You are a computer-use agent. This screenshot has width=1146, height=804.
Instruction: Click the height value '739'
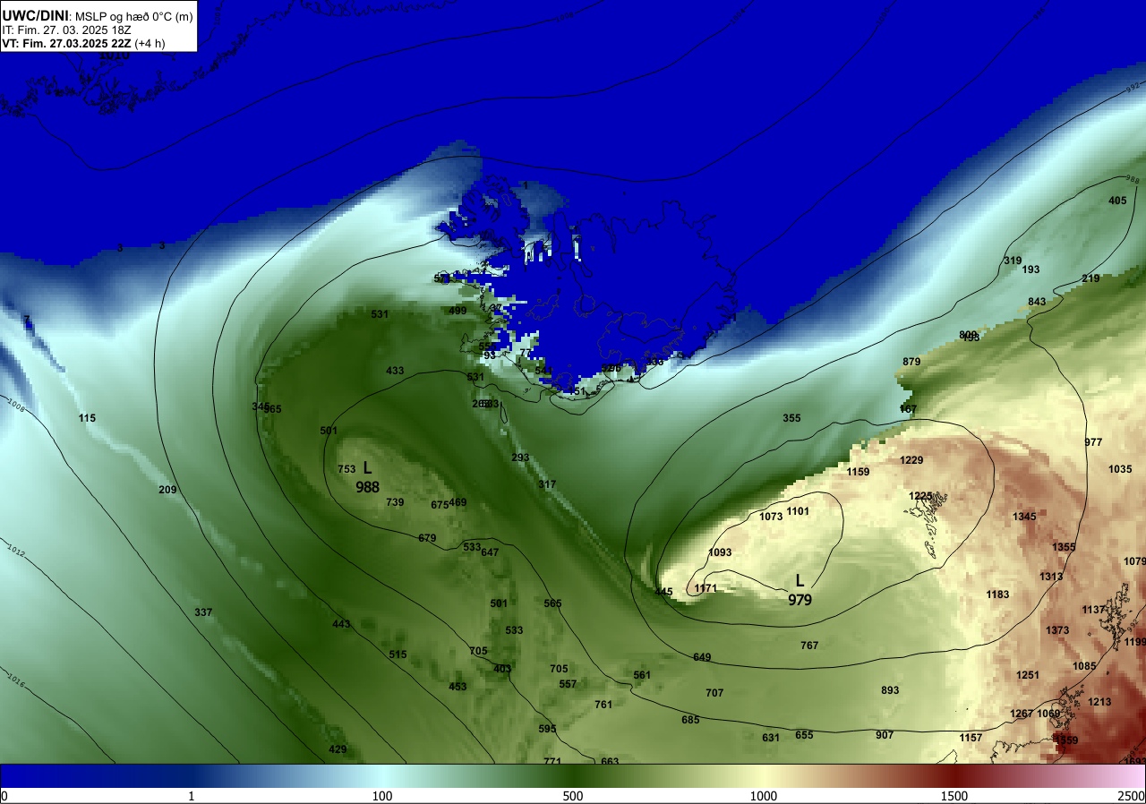[395, 502]
